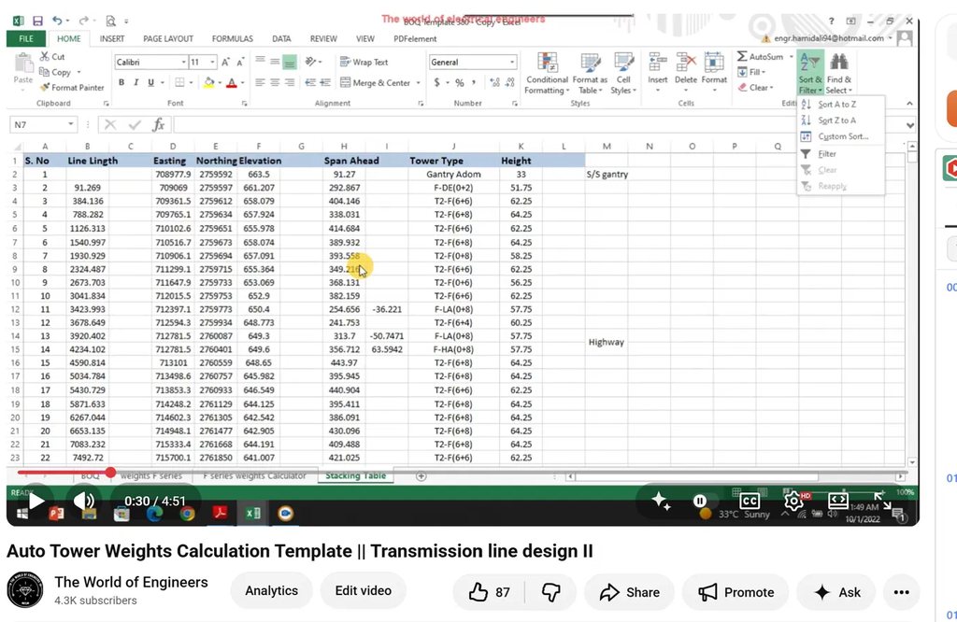
Task: Click the Copy command in Clipboard group
Action: [55, 72]
